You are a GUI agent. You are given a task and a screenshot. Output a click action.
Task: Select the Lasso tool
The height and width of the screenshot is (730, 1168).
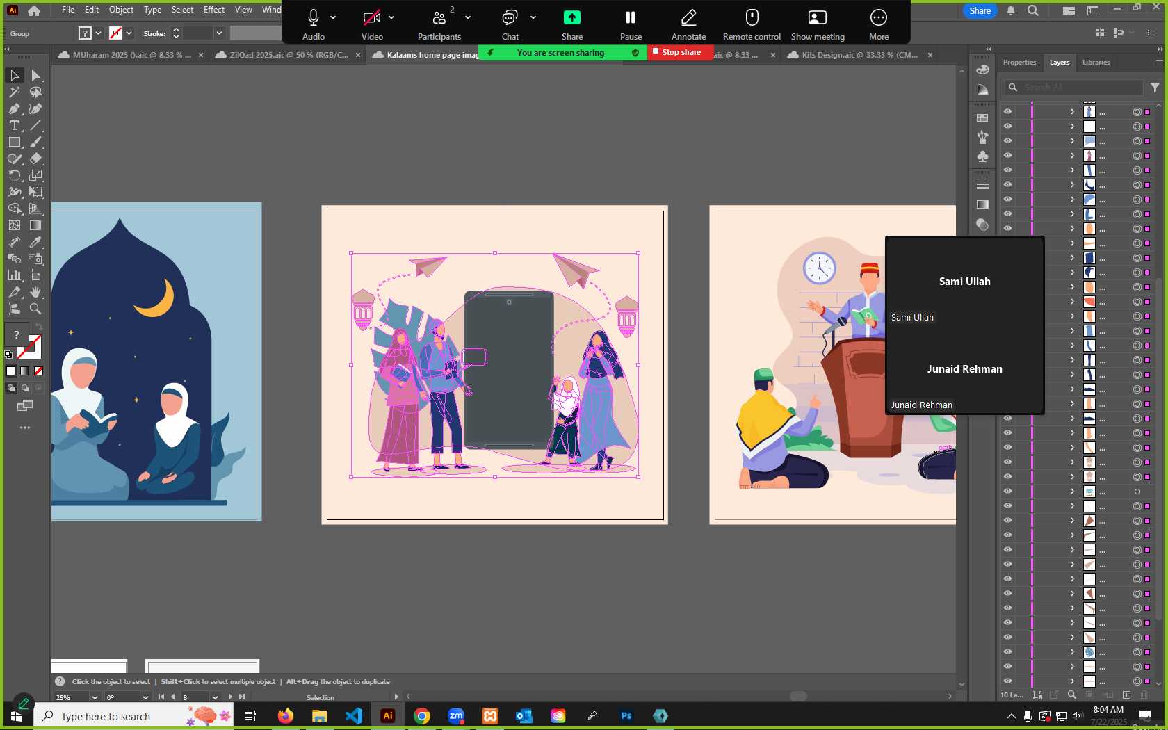[36, 92]
